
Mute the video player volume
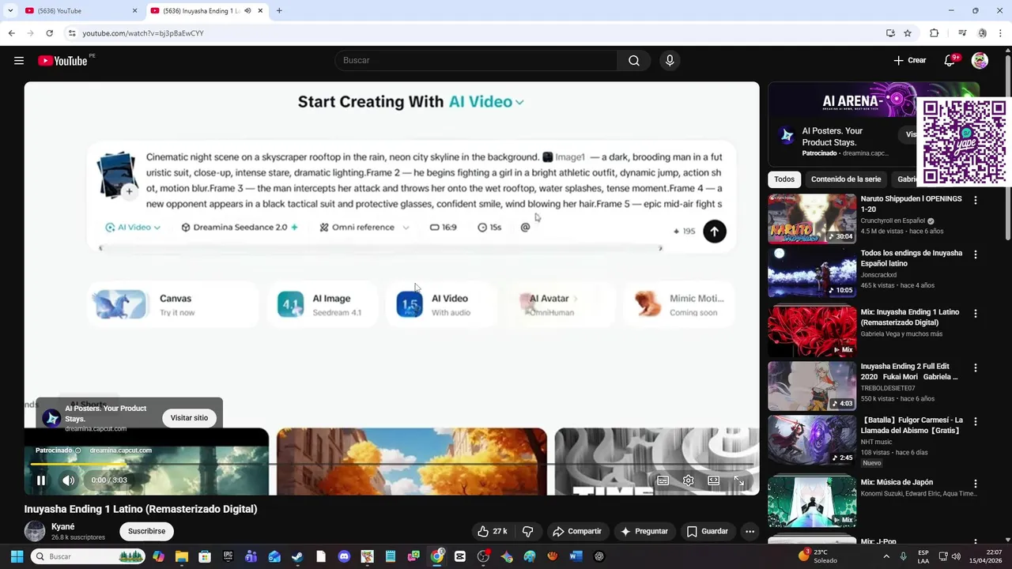point(69,480)
